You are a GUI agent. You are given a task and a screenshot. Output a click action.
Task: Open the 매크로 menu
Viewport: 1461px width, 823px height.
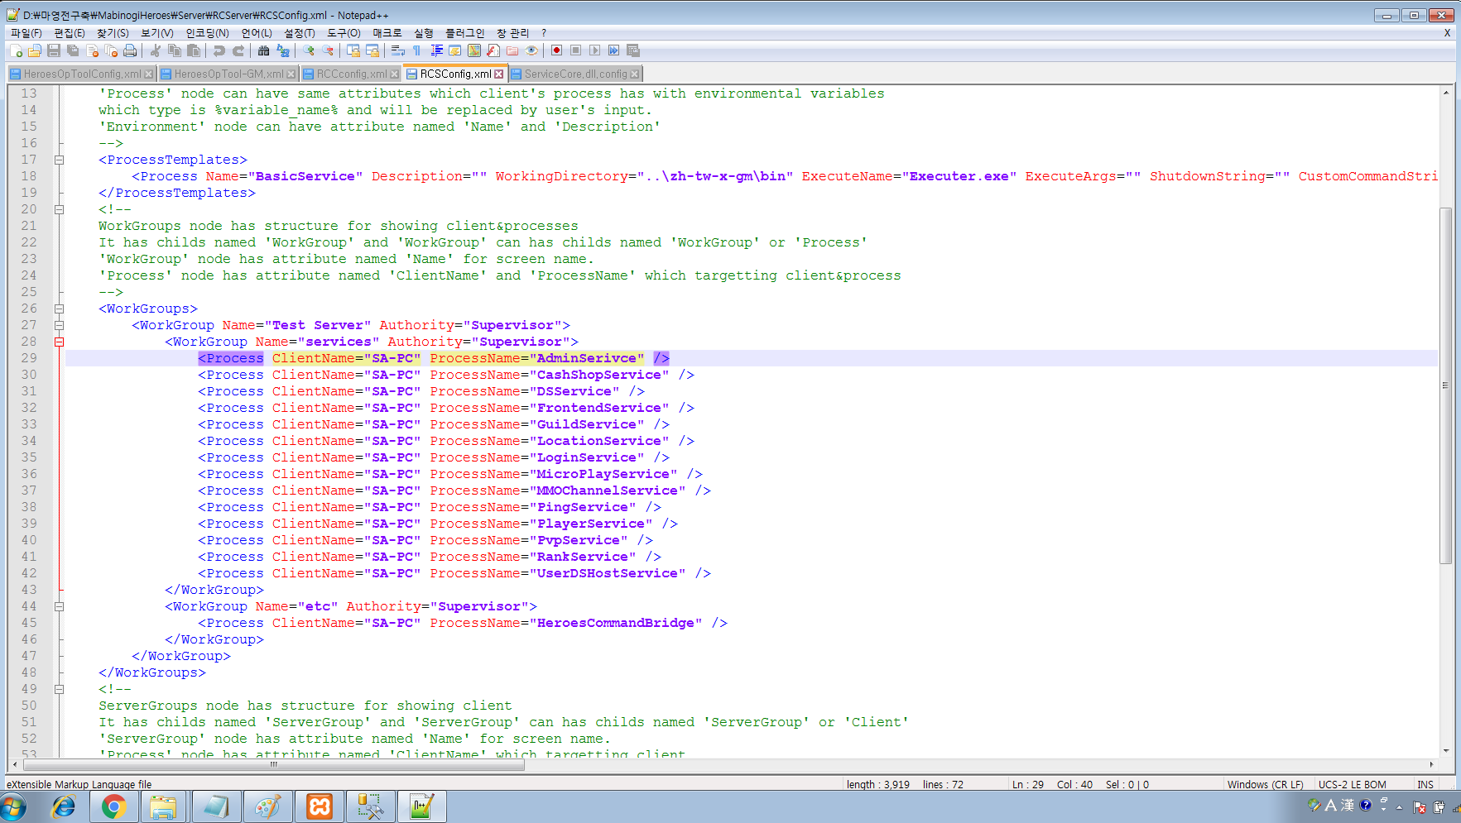387,33
